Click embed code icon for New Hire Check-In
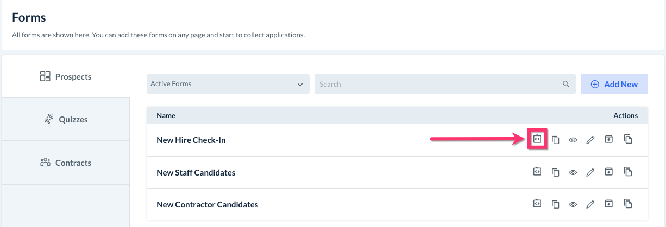This screenshot has width=666, height=227. pos(537,139)
